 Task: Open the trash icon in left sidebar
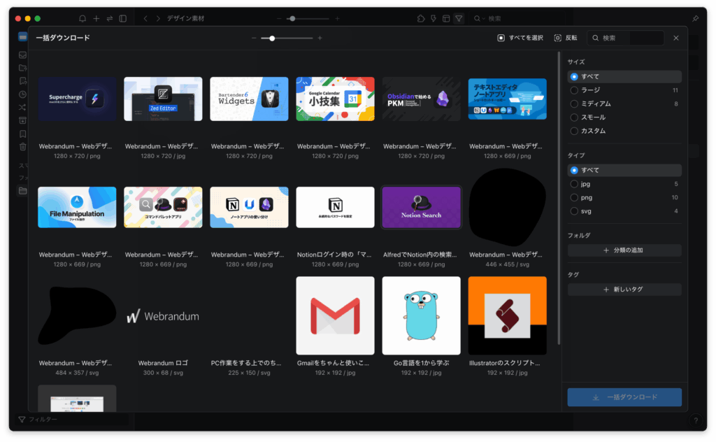23,147
